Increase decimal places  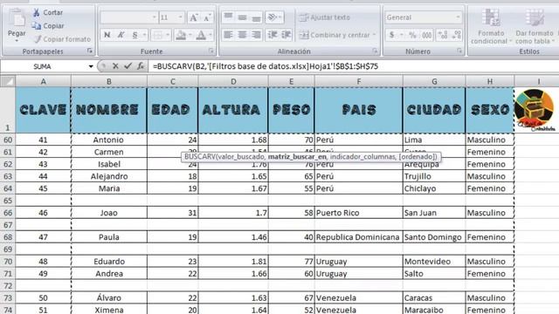[443, 35]
